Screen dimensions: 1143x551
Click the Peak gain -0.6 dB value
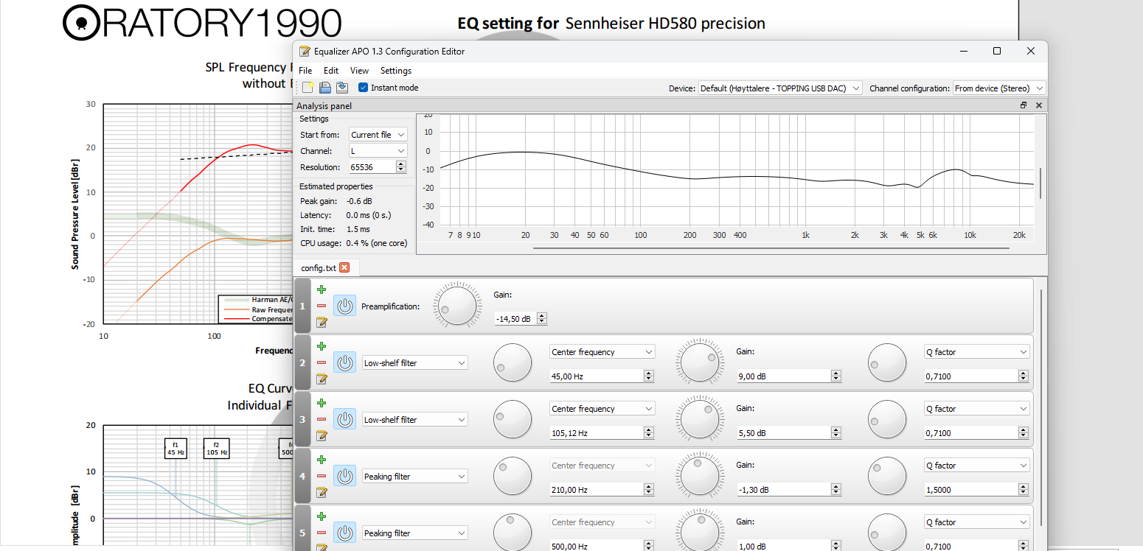[359, 201]
